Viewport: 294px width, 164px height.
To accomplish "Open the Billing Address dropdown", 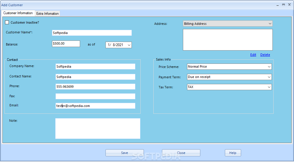I will point(228,24).
